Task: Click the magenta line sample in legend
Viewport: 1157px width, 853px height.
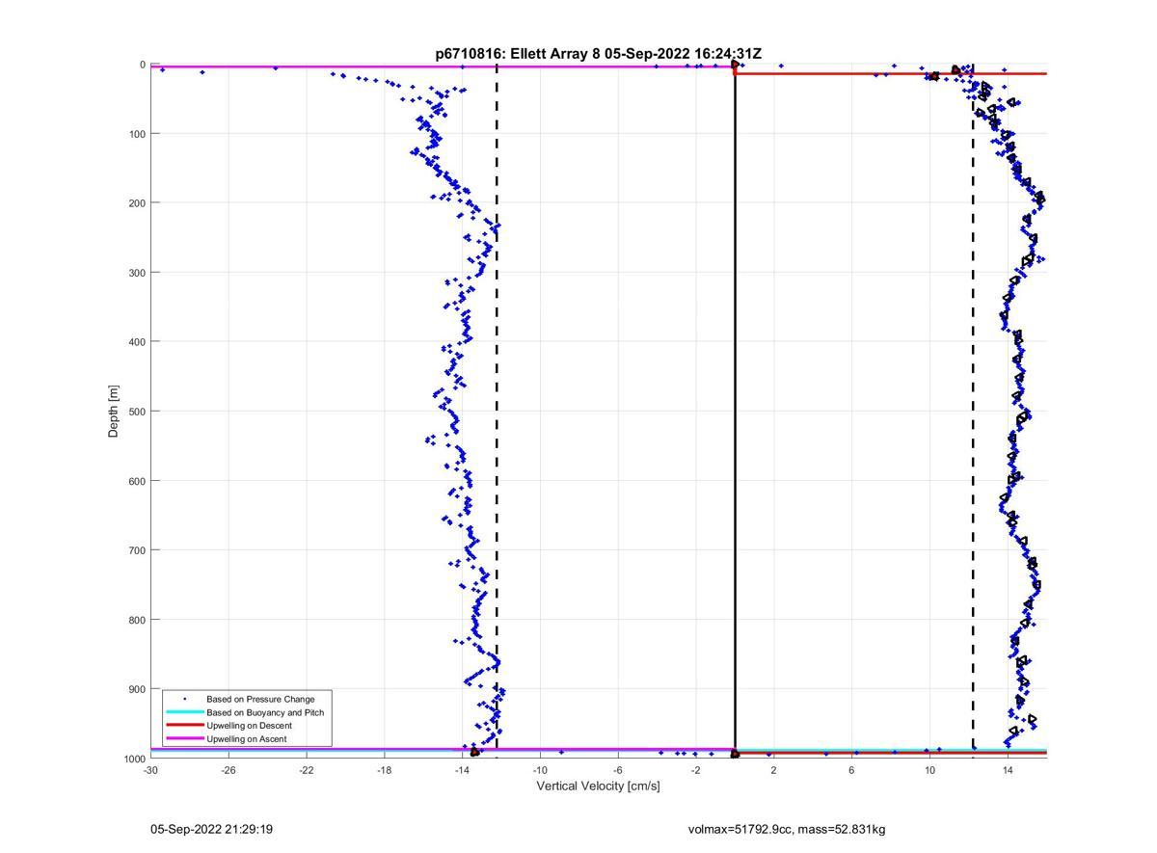Action: [x=184, y=739]
